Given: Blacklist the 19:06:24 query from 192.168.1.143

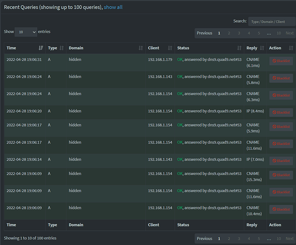Looking at the screenshot, I should (281, 78).
